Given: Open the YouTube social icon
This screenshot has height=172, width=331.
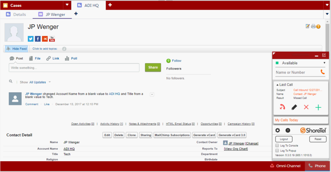Looking at the screenshot, I should pyautogui.click(x=52, y=39).
